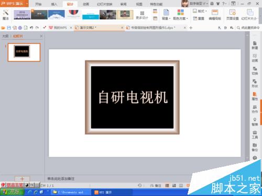Switch to 我的WPS document tab

58,28
